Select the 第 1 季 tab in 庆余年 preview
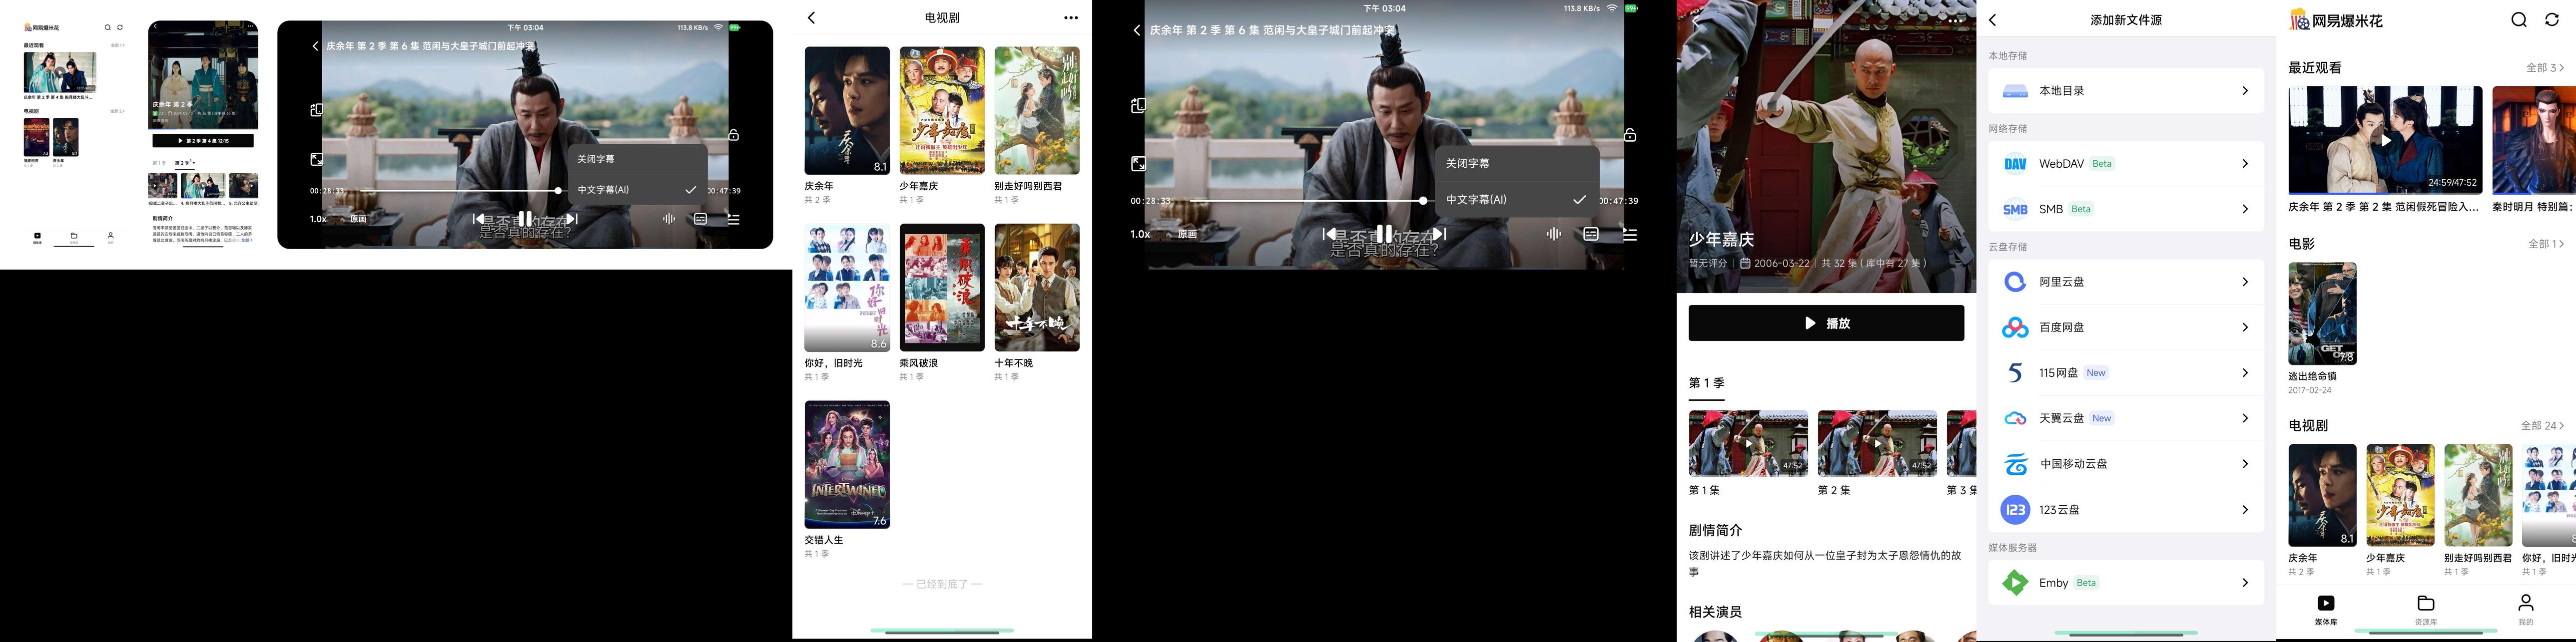2576x642 pixels. (159, 163)
